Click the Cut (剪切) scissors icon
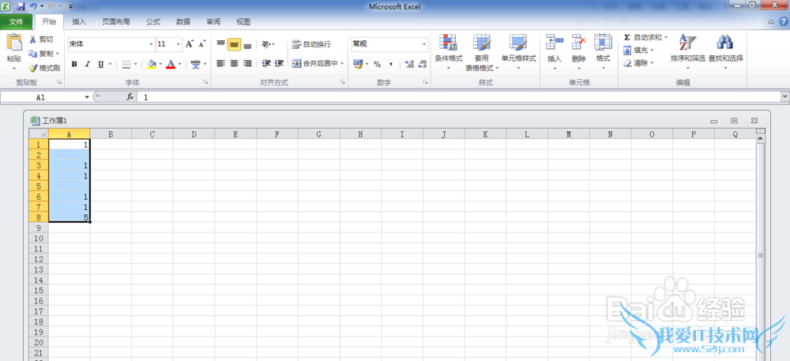The image size is (790, 361). tap(32, 39)
